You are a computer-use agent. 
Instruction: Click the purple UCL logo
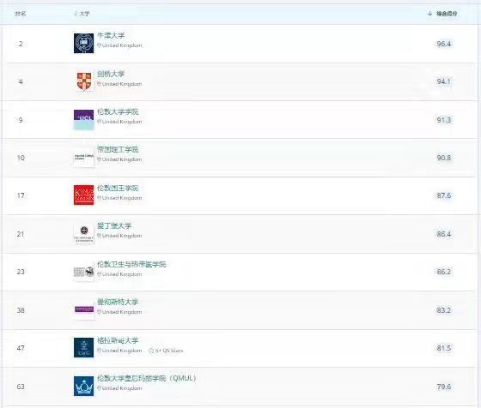(x=84, y=120)
